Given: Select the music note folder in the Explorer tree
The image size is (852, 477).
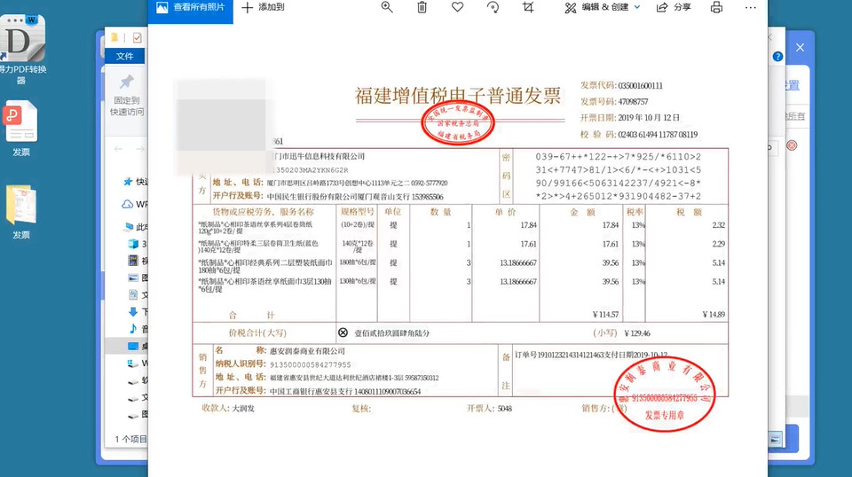Looking at the screenshot, I should [137, 328].
